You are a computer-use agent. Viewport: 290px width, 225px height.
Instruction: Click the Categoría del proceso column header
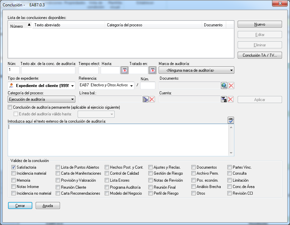pos(153,25)
